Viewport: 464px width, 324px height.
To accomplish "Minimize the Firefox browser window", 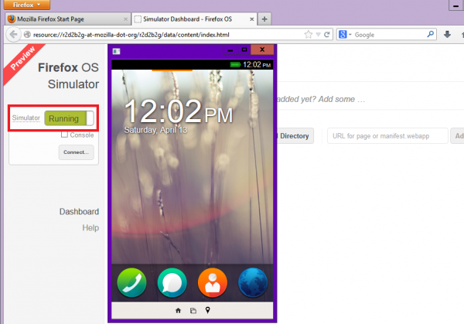I will 456,5.
